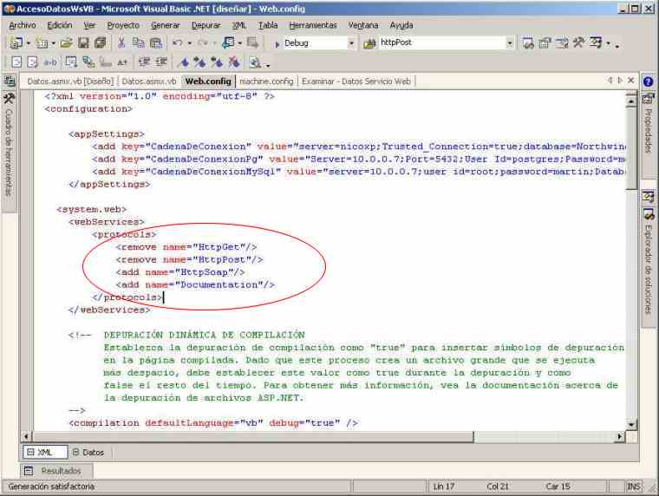Open Solution Explorer toolbar icon
This screenshot has height=496, width=659.
point(528,42)
